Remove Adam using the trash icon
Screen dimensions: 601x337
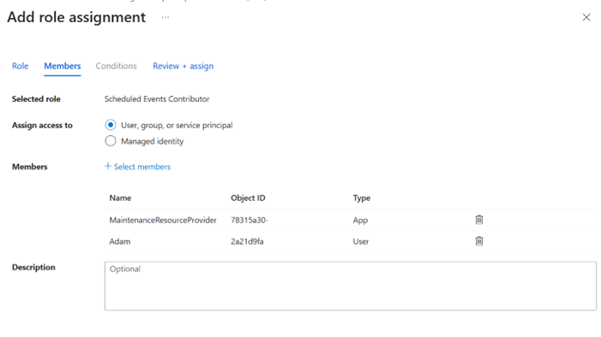[479, 241]
